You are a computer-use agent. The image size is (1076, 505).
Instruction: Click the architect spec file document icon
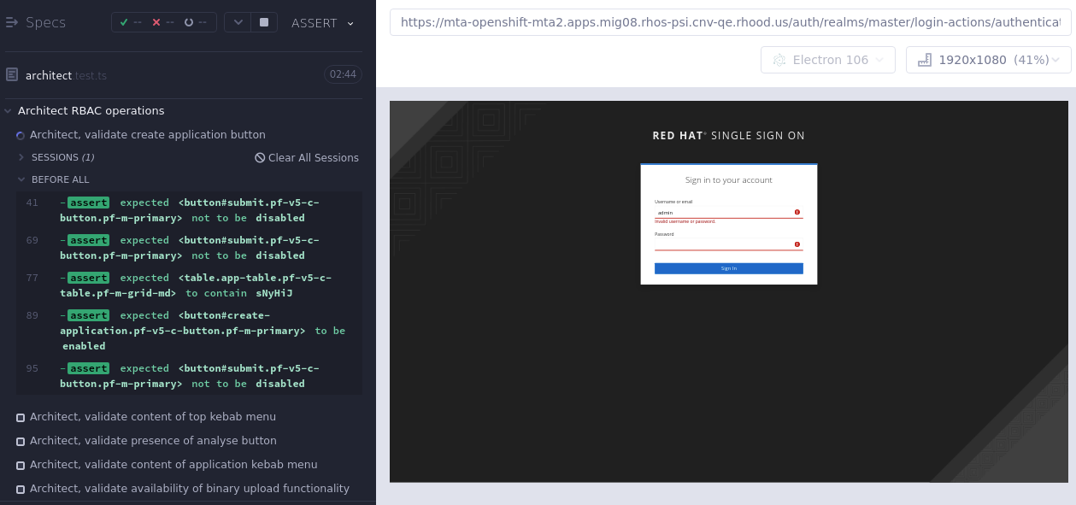(x=12, y=75)
